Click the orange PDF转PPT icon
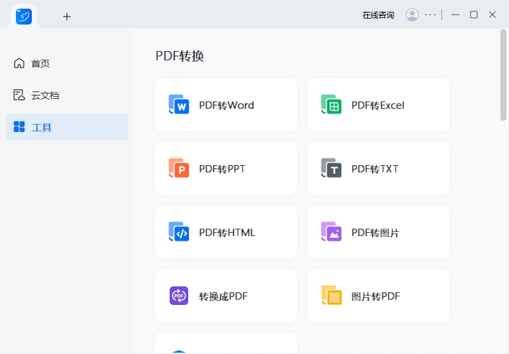 click(x=179, y=168)
